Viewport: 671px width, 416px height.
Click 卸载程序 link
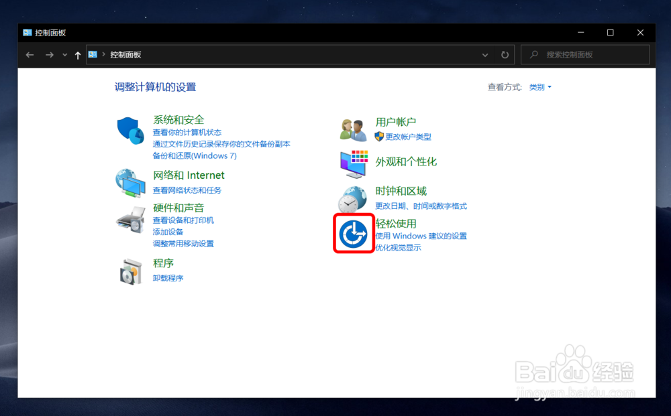[x=168, y=278]
